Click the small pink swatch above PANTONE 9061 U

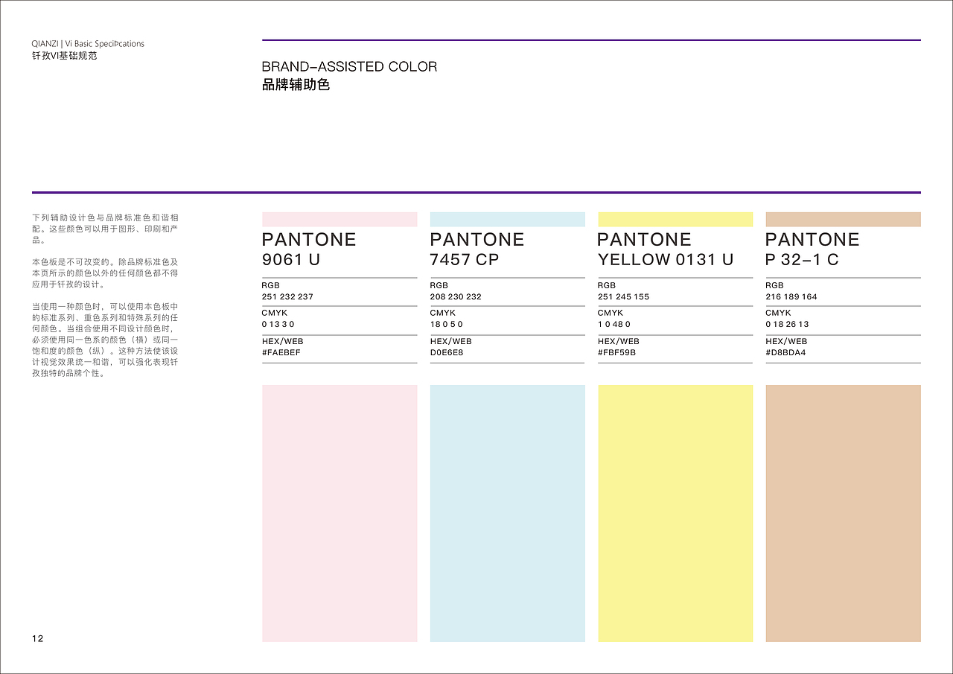[340, 220]
